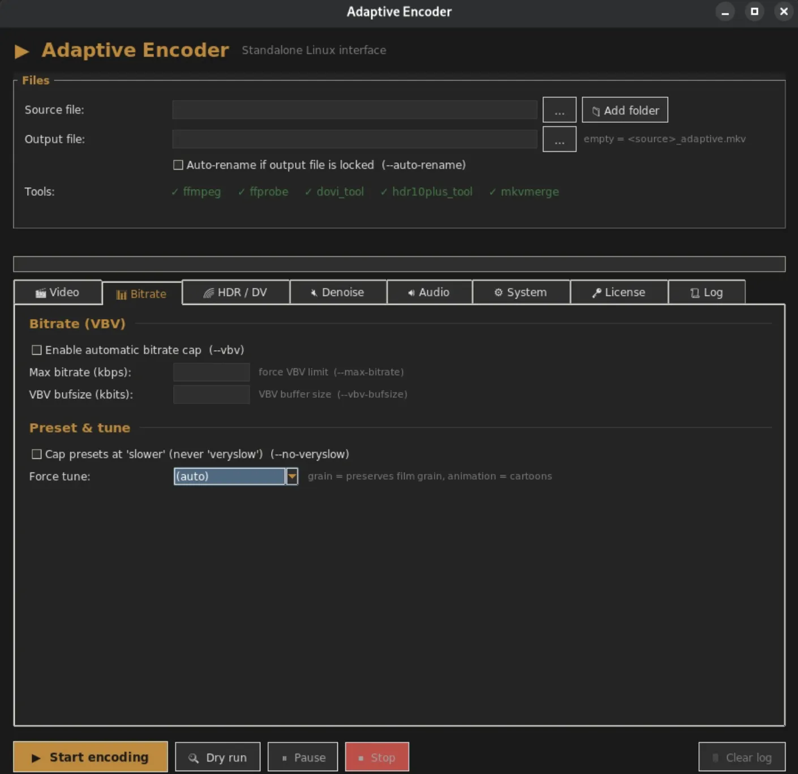Image resolution: width=798 pixels, height=774 pixels.
Task: Minimize the Adaptive Encoder window
Action: click(725, 11)
